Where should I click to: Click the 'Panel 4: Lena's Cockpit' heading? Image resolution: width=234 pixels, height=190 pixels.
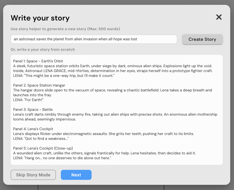click(x=33, y=129)
